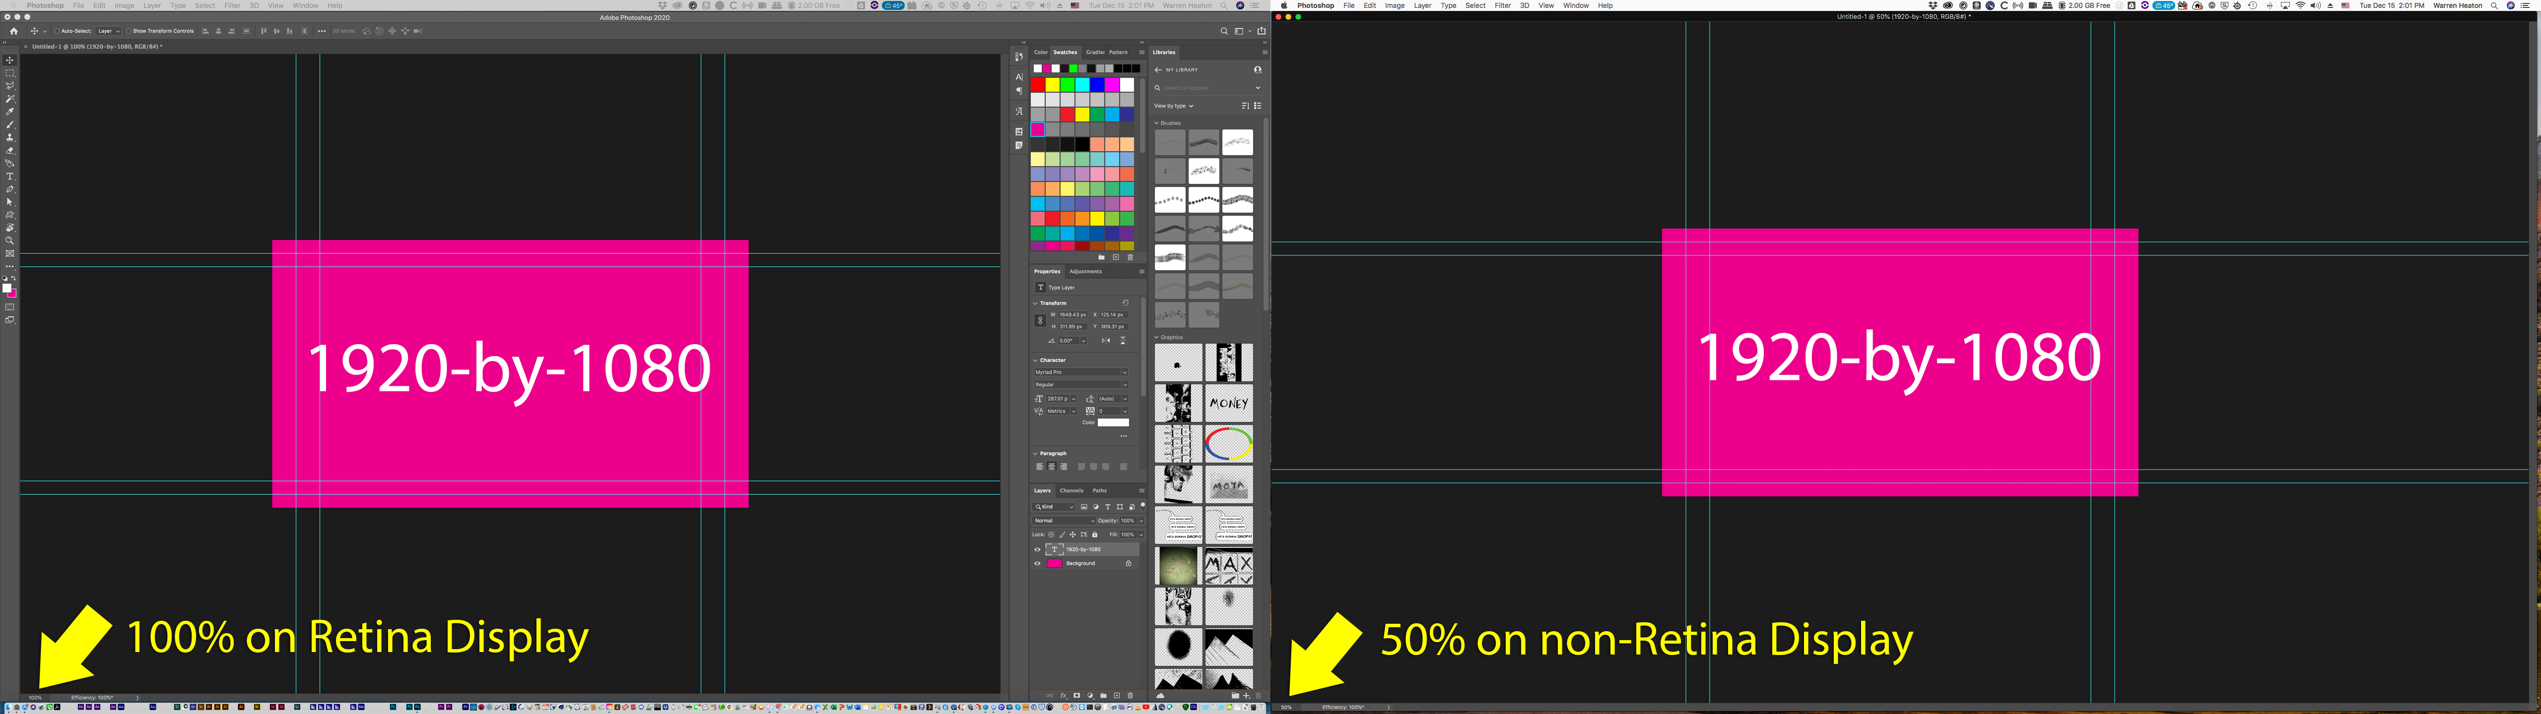This screenshot has width=2541, height=714.
Task: Switch to the Channels tab
Action: click(x=1071, y=490)
